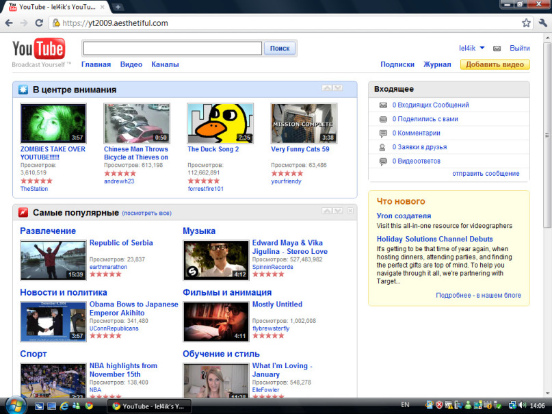Open a new browser tab with the plus button
The width and height of the screenshot is (552, 414).
tap(118, 7)
